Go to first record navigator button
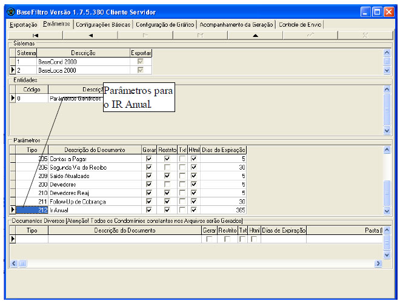The width and height of the screenshot is (400, 304). (x=35, y=36)
